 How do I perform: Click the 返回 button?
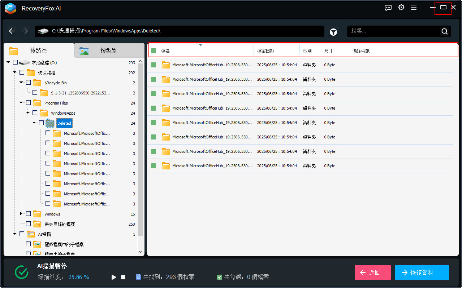coord(372,273)
